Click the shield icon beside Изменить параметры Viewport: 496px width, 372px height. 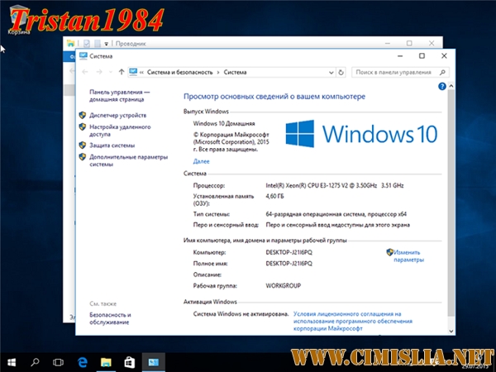(389, 252)
